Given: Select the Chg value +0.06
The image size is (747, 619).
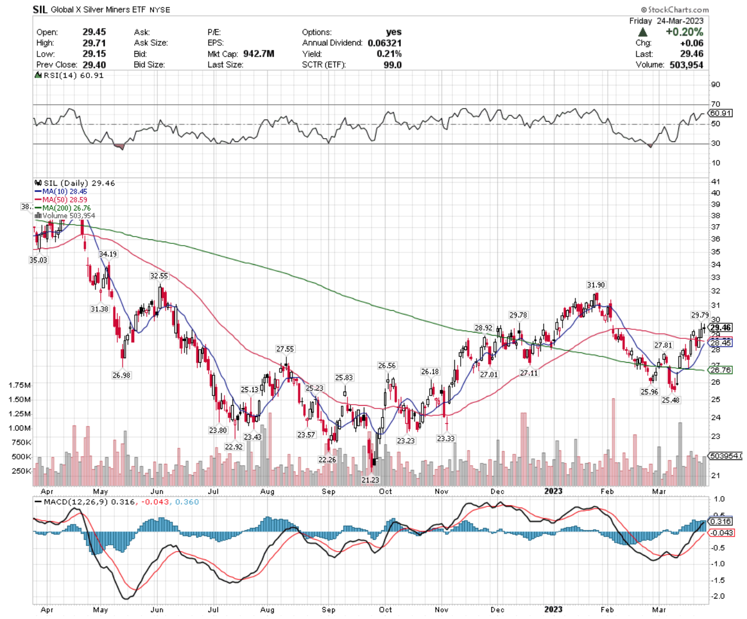Looking at the screenshot, I should click(x=692, y=43).
